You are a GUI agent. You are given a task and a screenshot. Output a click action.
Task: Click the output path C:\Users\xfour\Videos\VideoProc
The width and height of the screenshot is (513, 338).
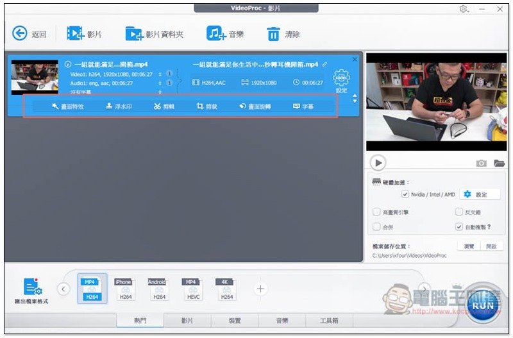pyautogui.click(x=409, y=255)
